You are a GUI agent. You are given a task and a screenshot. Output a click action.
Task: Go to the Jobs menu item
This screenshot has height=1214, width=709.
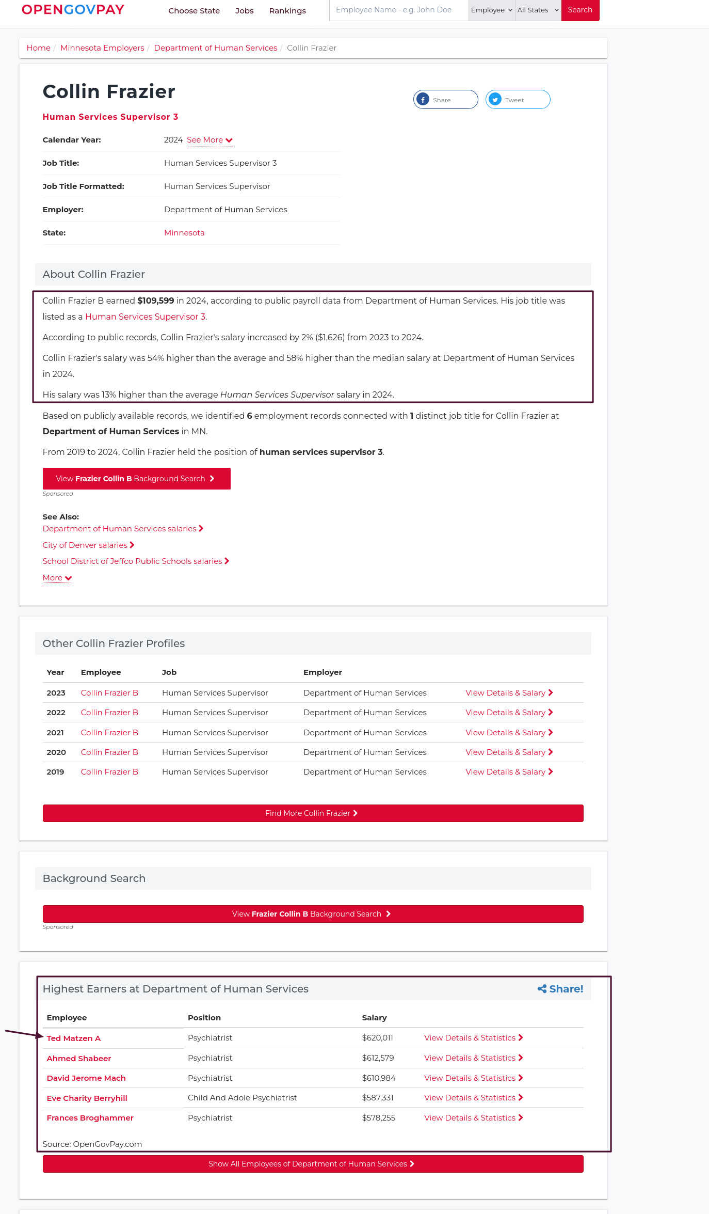[244, 11]
